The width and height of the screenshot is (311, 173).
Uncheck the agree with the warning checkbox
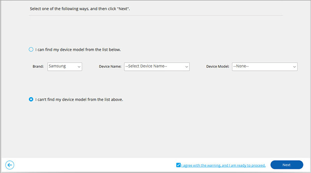(x=178, y=165)
